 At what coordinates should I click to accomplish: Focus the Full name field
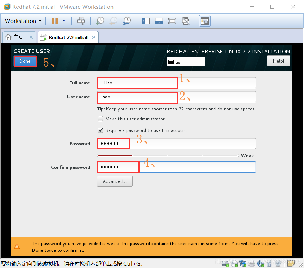click(x=176, y=83)
